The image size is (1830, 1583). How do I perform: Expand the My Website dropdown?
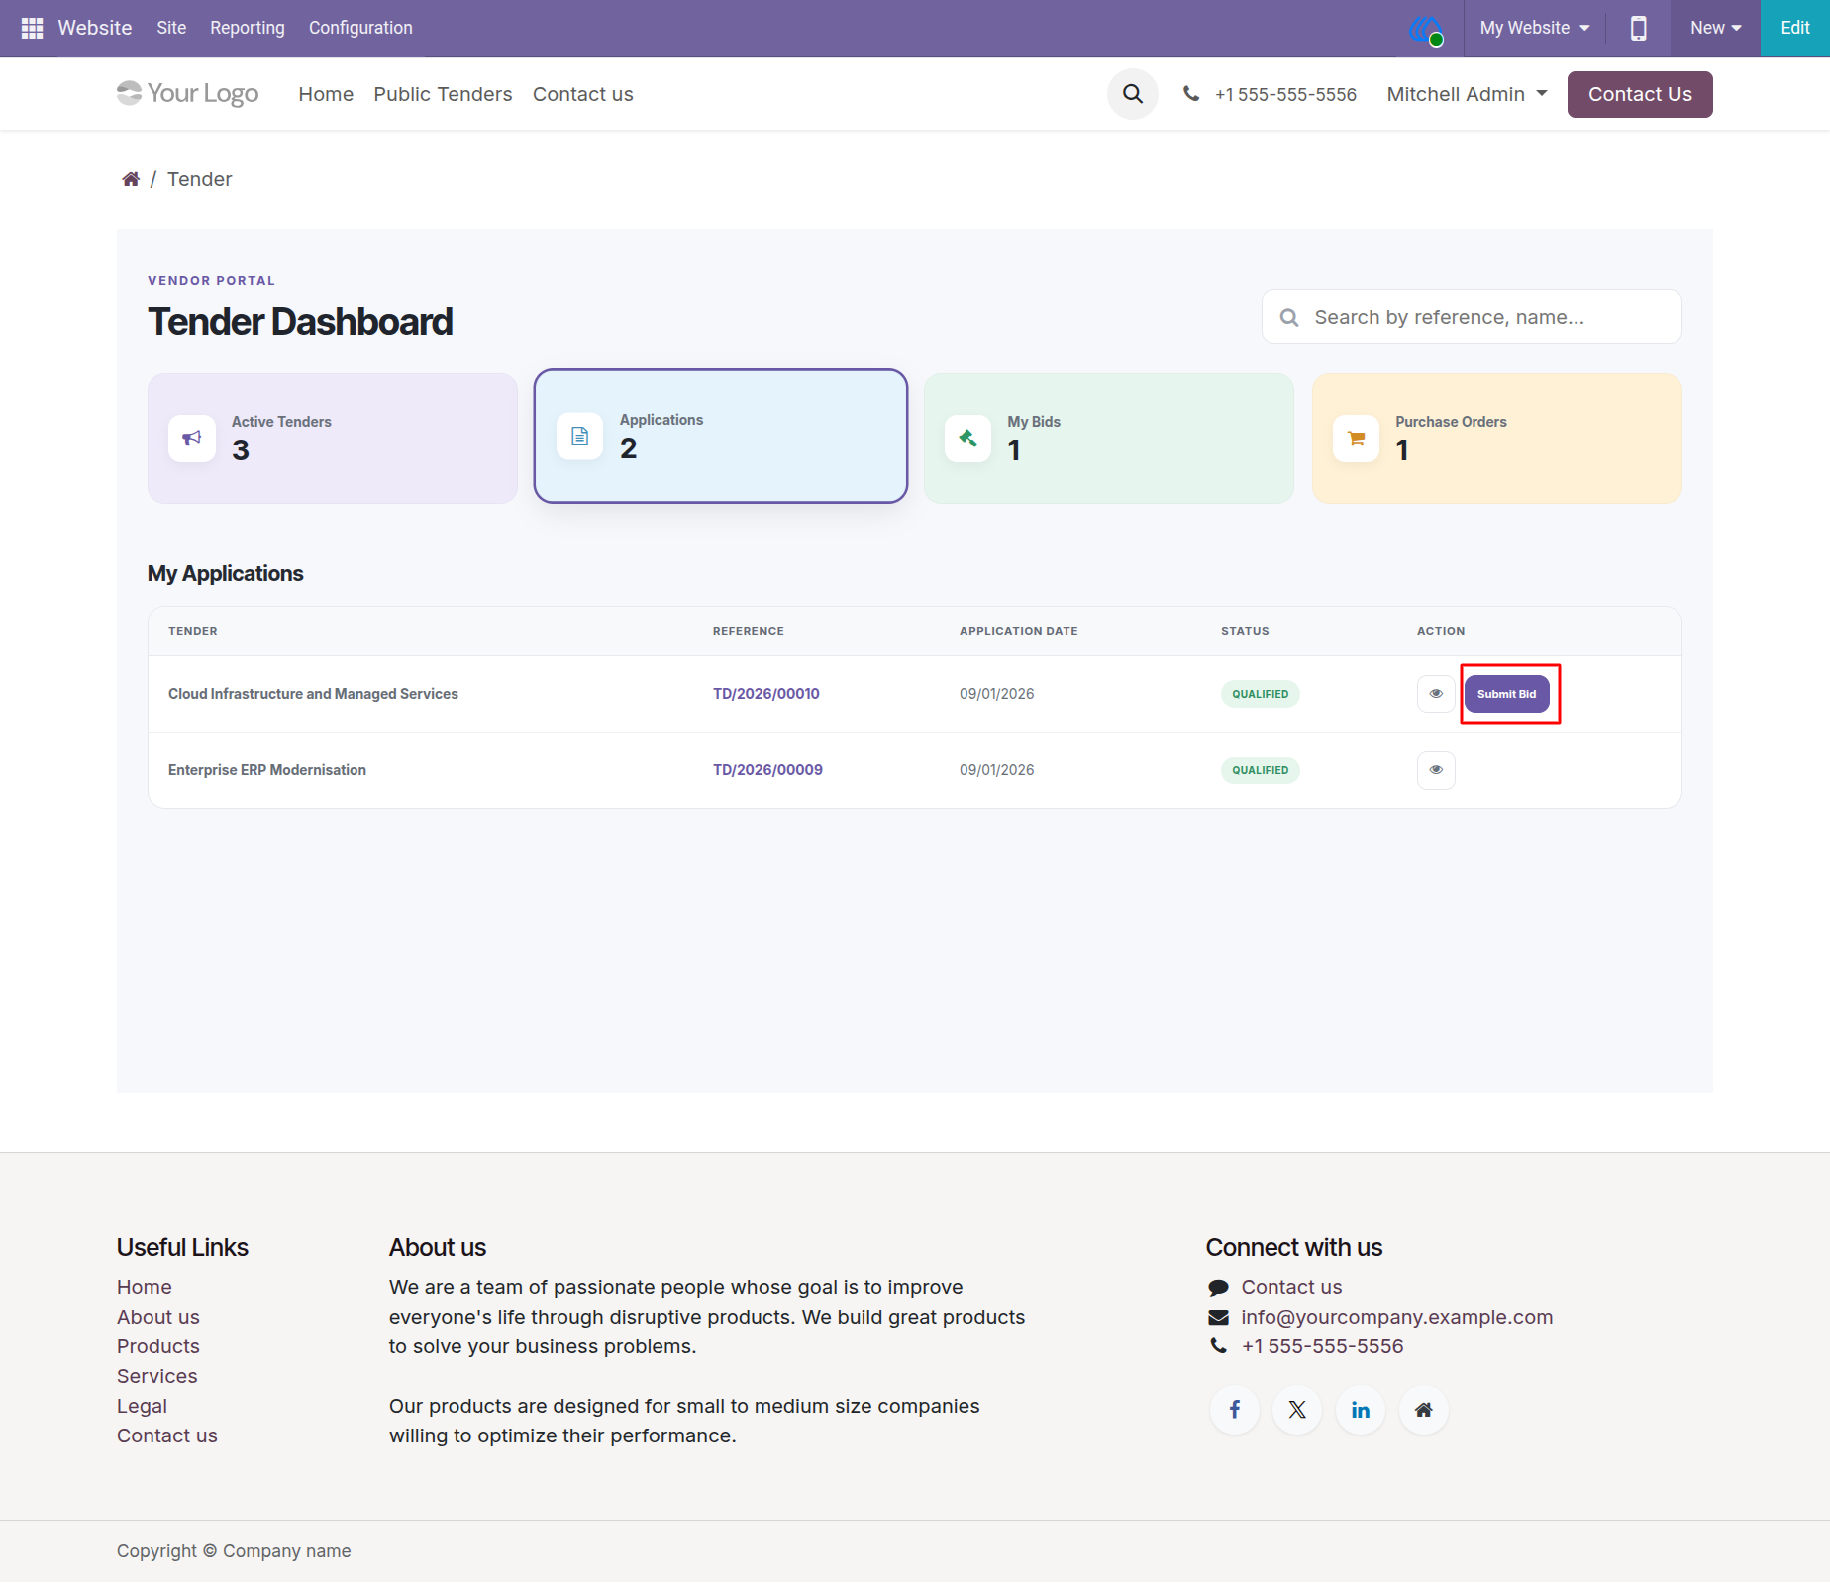pos(1535,28)
